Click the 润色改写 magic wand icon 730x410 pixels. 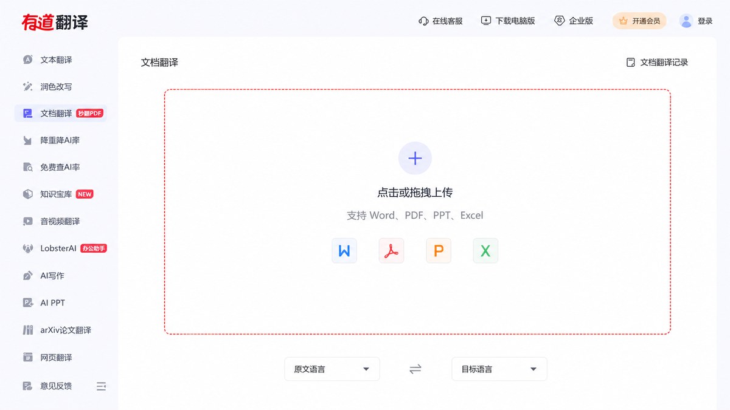28,86
